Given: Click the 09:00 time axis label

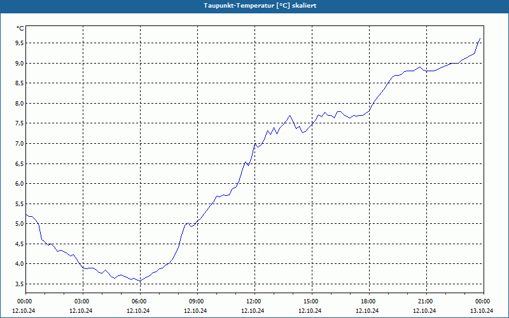Looking at the screenshot, I should pos(196,301).
